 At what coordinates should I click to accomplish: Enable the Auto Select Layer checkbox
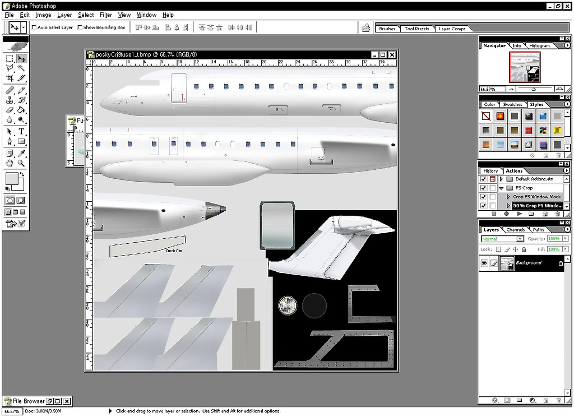(x=34, y=27)
